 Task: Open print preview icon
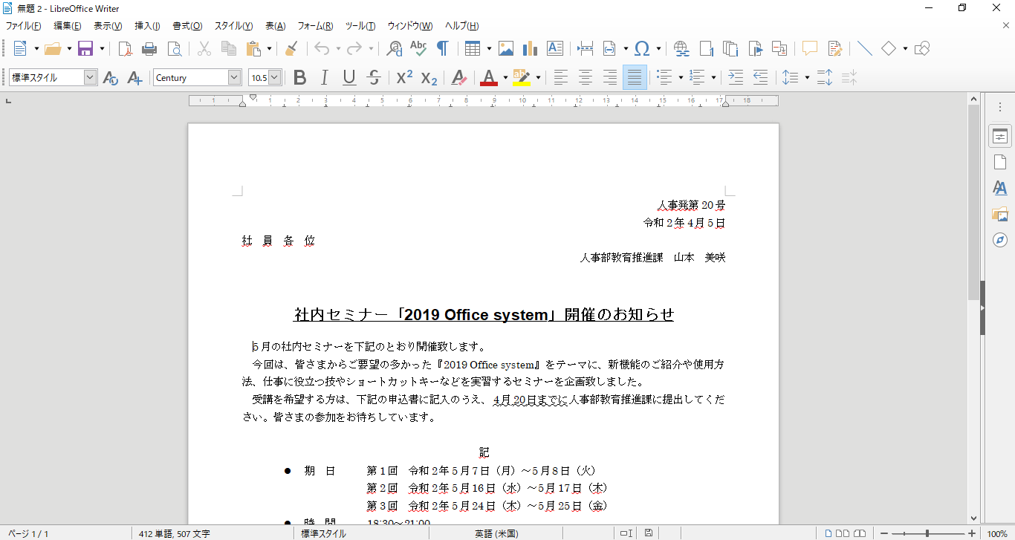click(174, 49)
